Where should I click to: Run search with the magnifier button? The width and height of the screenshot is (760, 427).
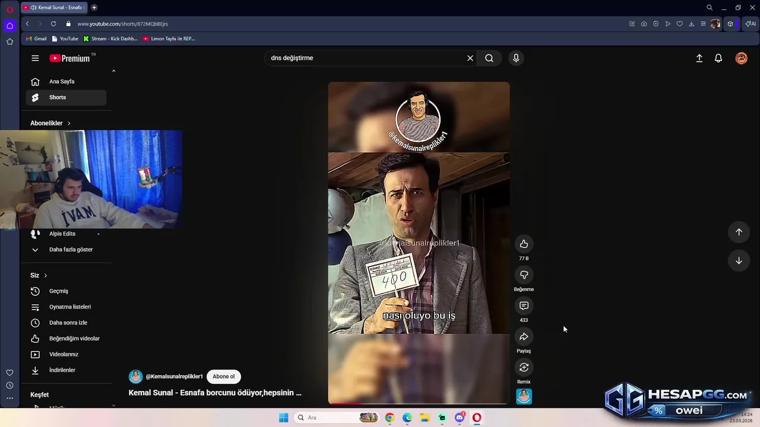tap(489, 58)
